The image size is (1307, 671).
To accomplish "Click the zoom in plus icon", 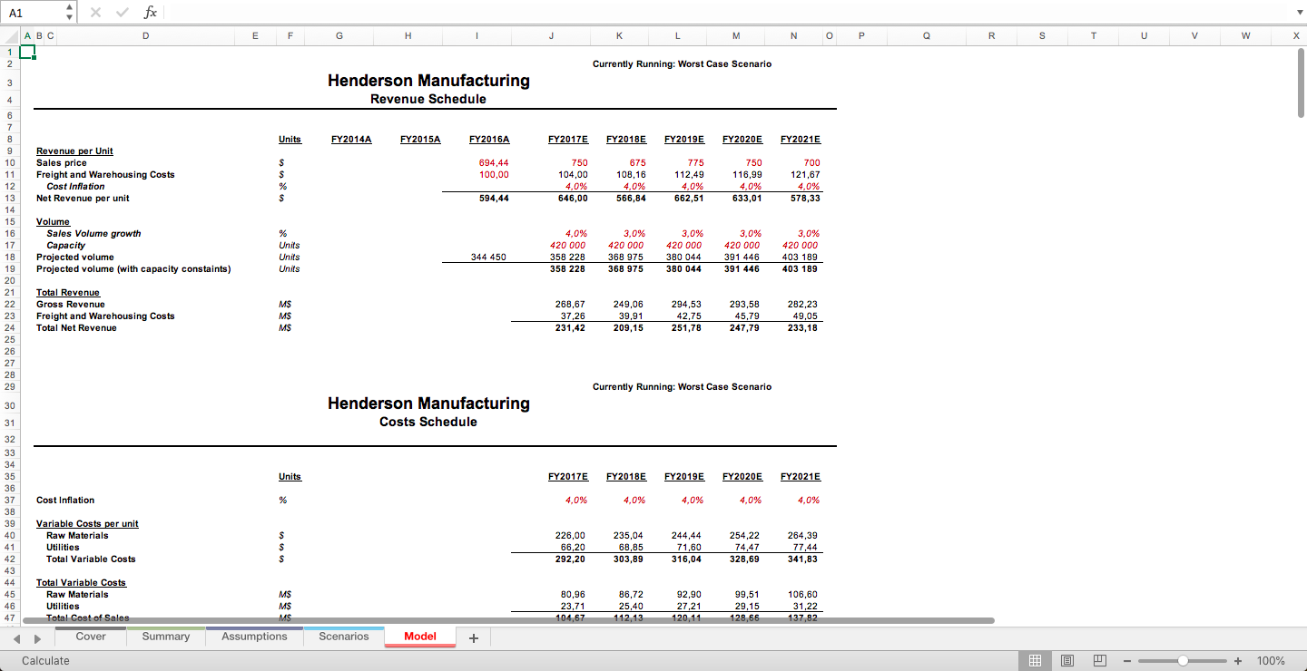I will (x=1238, y=661).
